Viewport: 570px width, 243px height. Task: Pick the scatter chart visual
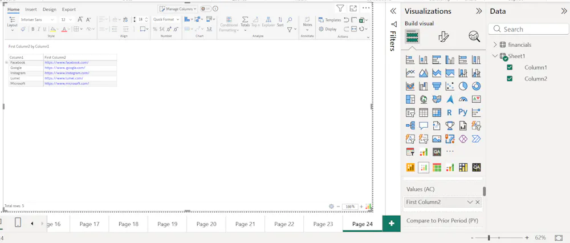pos(450,86)
